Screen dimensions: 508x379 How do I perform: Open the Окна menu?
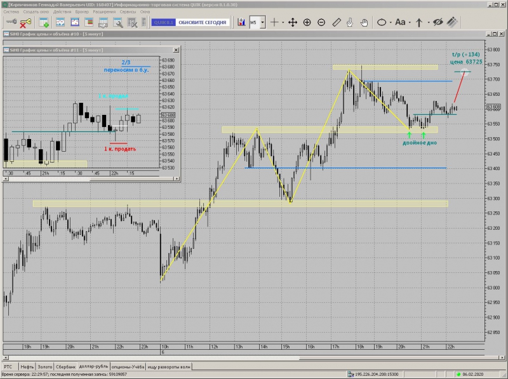145,11
